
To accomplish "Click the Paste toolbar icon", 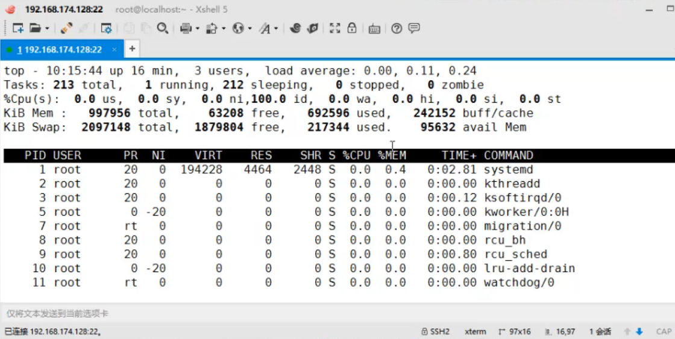I will [145, 28].
